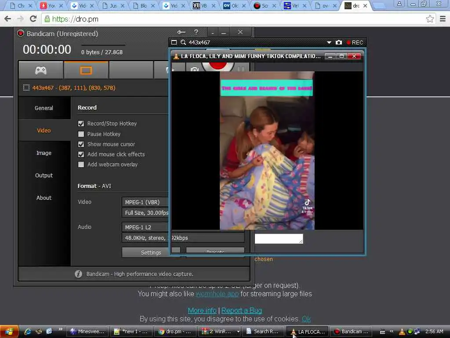Expand hidden system tray icons chevron
This screenshot has width=450, height=338.
pos(392,331)
